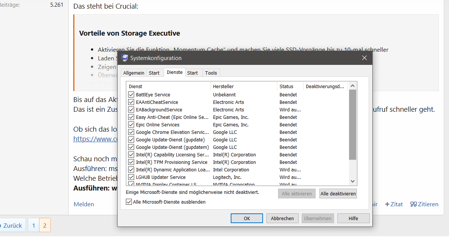The width and height of the screenshot is (449, 243).
Task: Toggle Google Update-Dienst (gupdate) checkbox
Action: tap(131, 139)
